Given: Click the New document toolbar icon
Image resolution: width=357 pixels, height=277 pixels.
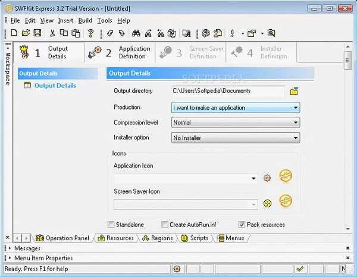Looking at the screenshot, I should pos(14,33).
